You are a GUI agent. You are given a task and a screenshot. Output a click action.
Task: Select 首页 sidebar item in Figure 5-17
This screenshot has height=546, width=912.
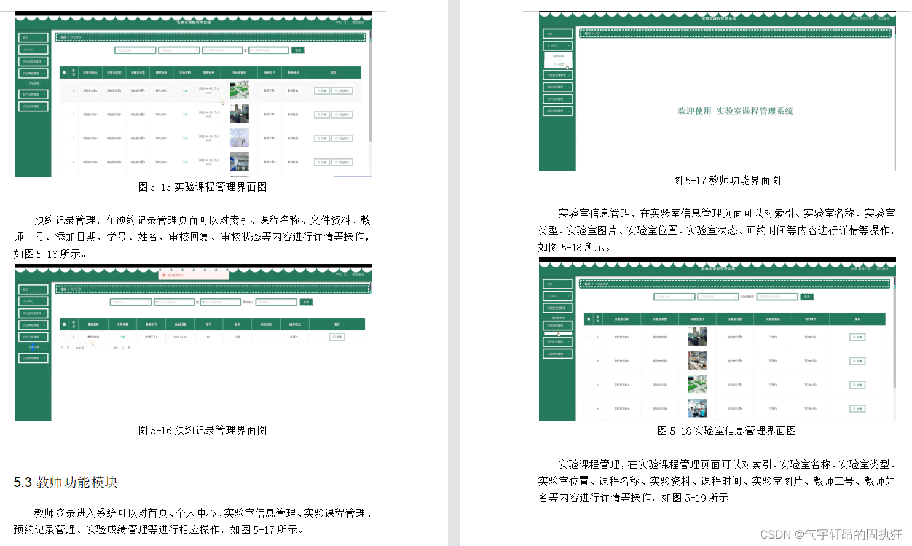557,34
